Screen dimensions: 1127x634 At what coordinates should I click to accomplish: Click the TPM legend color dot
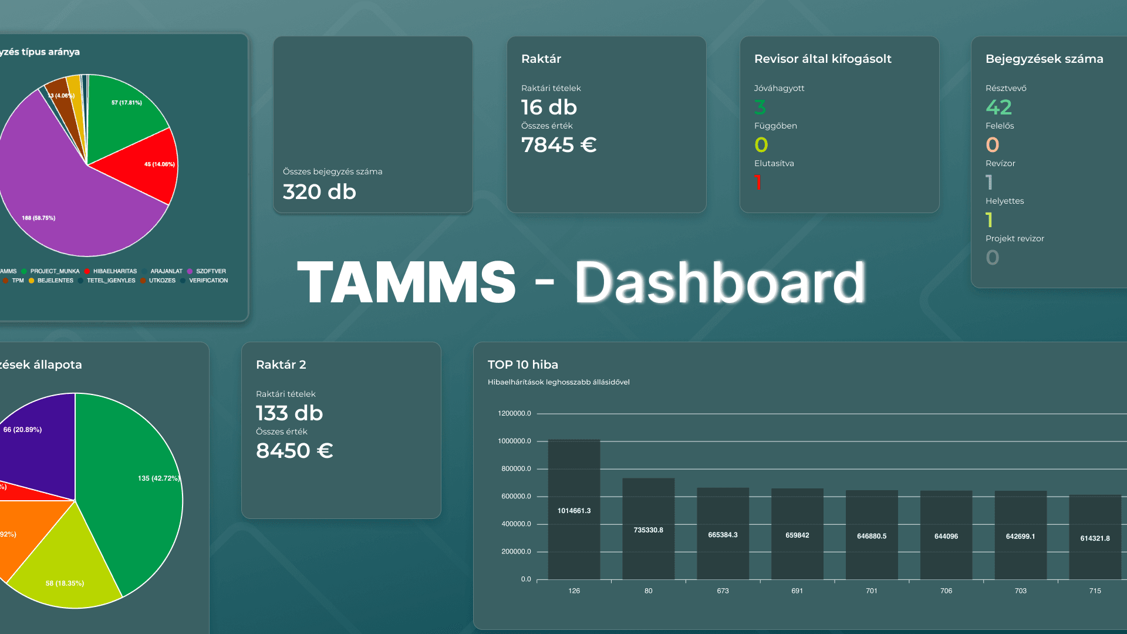pyautogui.click(x=6, y=281)
